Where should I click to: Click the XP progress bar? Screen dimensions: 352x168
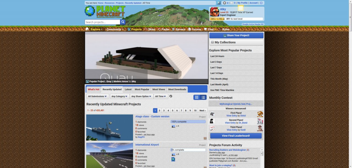click(236, 19)
